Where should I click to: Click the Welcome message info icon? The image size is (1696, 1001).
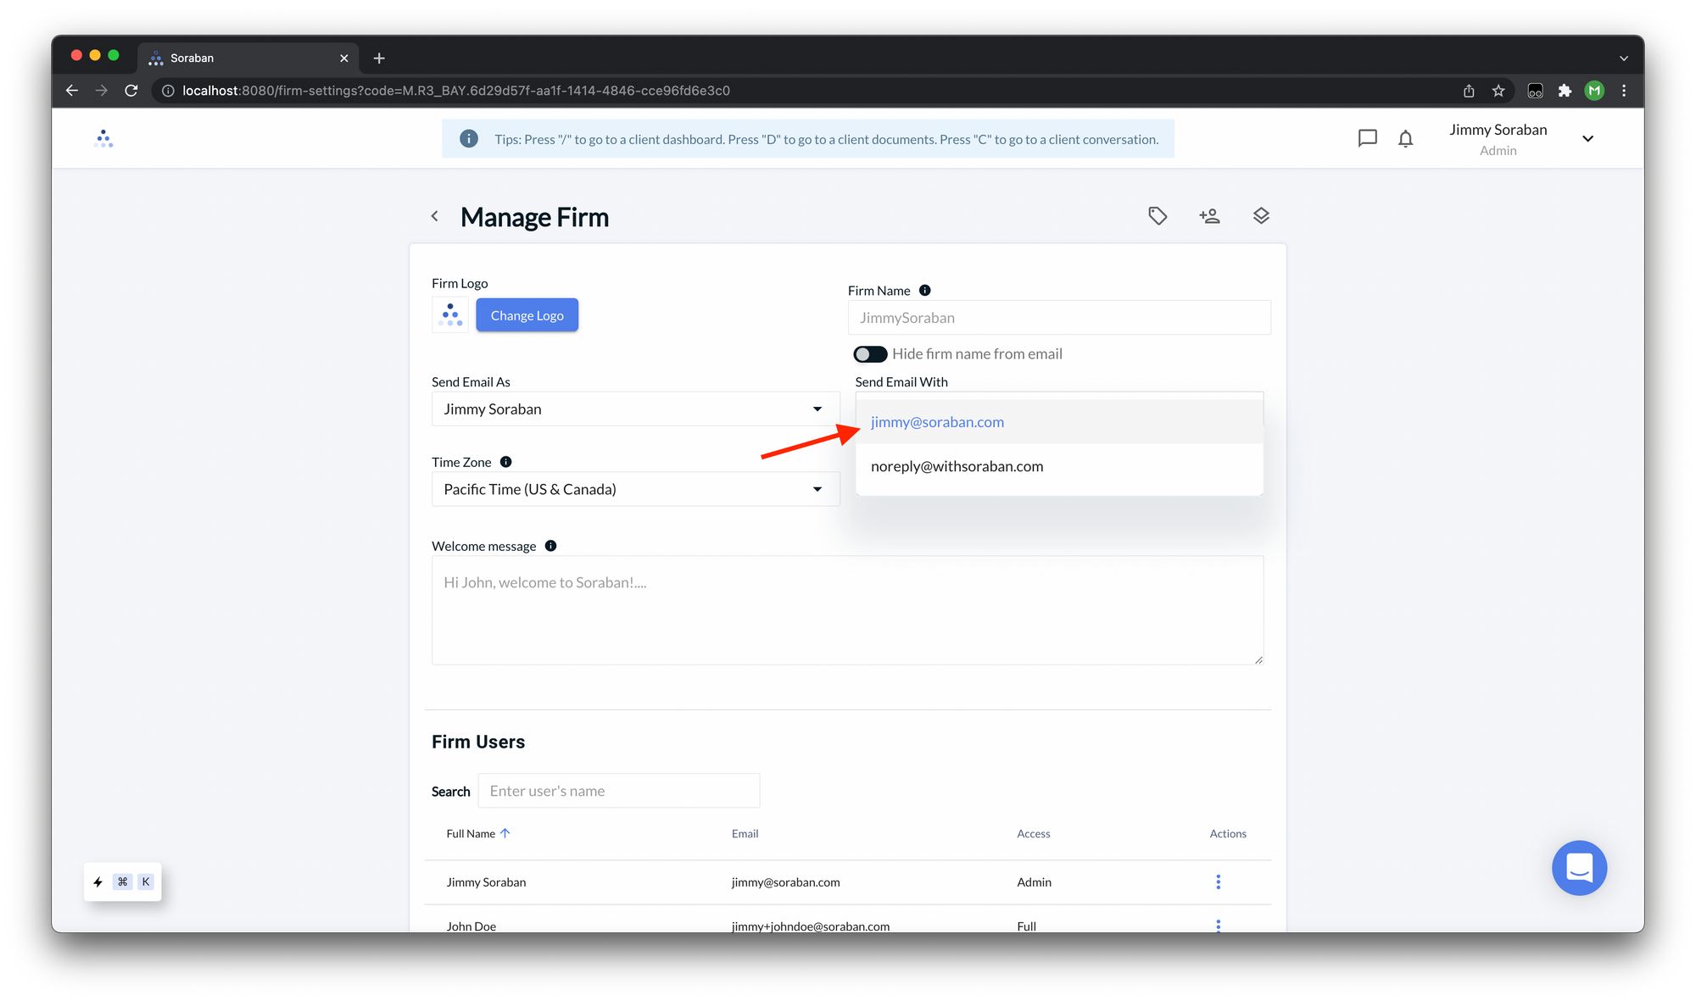point(551,546)
